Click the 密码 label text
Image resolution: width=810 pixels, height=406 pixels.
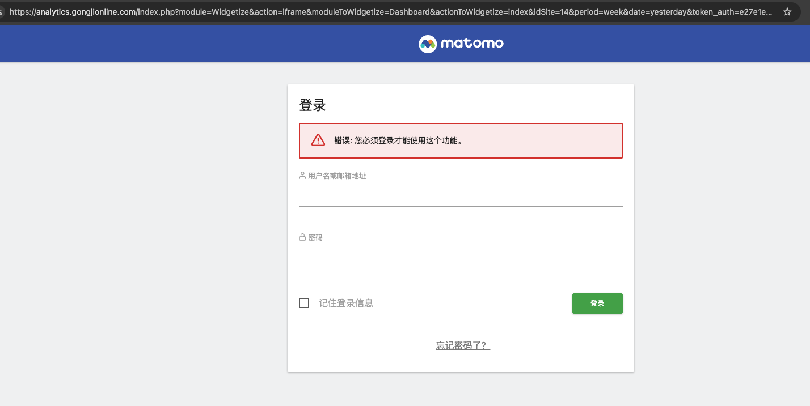[315, 238]
